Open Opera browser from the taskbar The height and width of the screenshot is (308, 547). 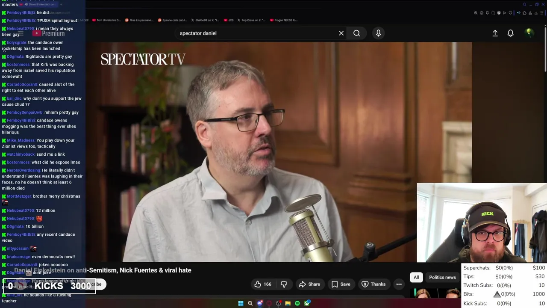click(x=269, y=303)
